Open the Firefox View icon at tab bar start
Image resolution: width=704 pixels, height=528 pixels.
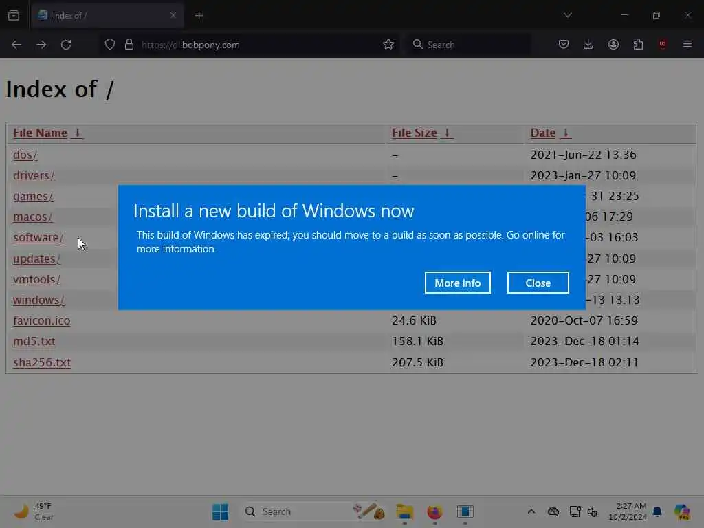(14, 15)
